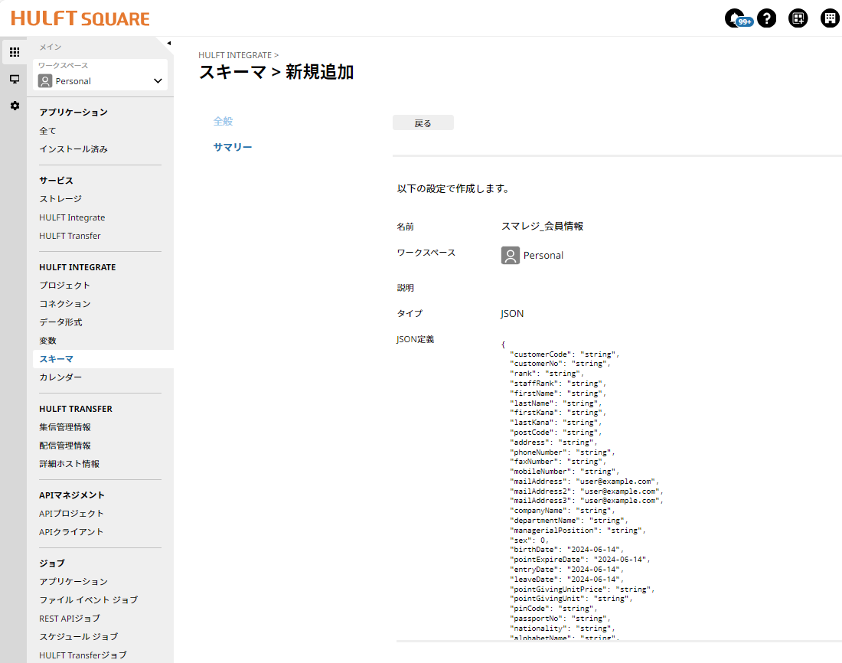The width and height of the screenshot is (842, 663).
Task: Open 全て under アプリケーション
Action: [x=47, y=131]
